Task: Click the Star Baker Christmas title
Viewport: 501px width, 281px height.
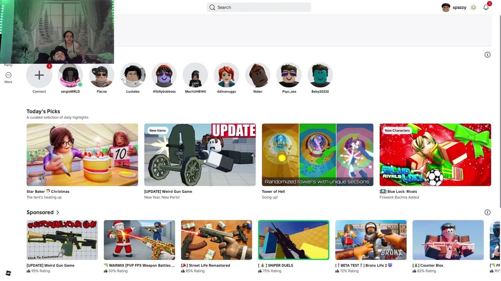Action: pyautogui.click(x=48, y=192)
